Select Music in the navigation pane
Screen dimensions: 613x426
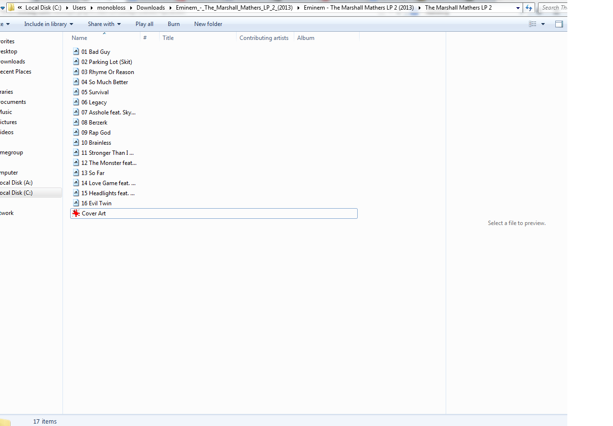pos(6,112)
